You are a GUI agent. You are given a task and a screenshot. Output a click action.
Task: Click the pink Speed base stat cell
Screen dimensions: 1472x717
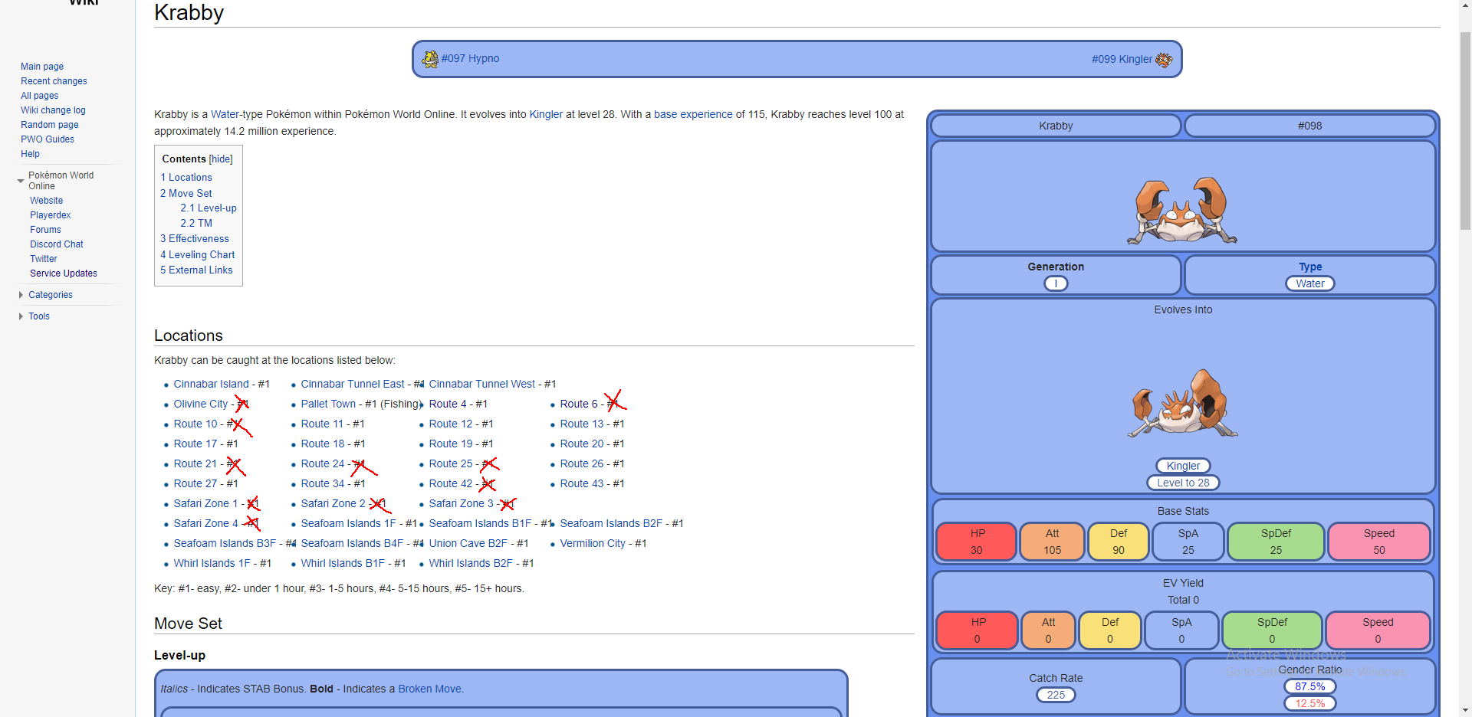coord(1378,542)
